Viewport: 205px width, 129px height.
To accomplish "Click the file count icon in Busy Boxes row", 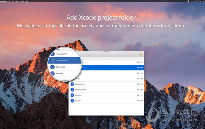I will (138, 101).
